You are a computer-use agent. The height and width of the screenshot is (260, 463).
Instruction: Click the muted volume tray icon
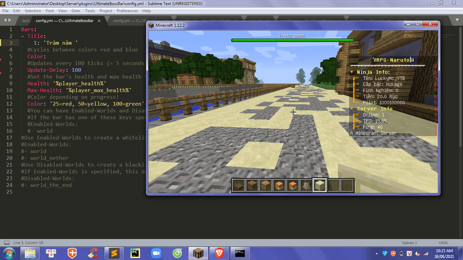click(418, 254)
